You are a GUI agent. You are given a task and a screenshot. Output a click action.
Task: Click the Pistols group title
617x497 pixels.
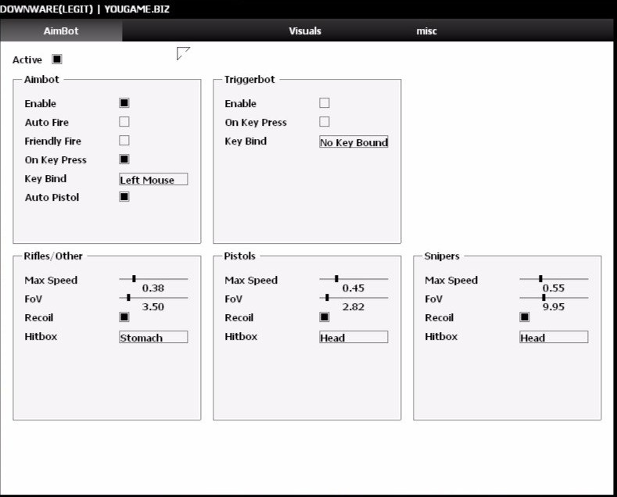[239, 256]
